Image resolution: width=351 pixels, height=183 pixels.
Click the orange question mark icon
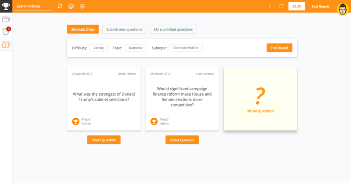tap(260, 96)
